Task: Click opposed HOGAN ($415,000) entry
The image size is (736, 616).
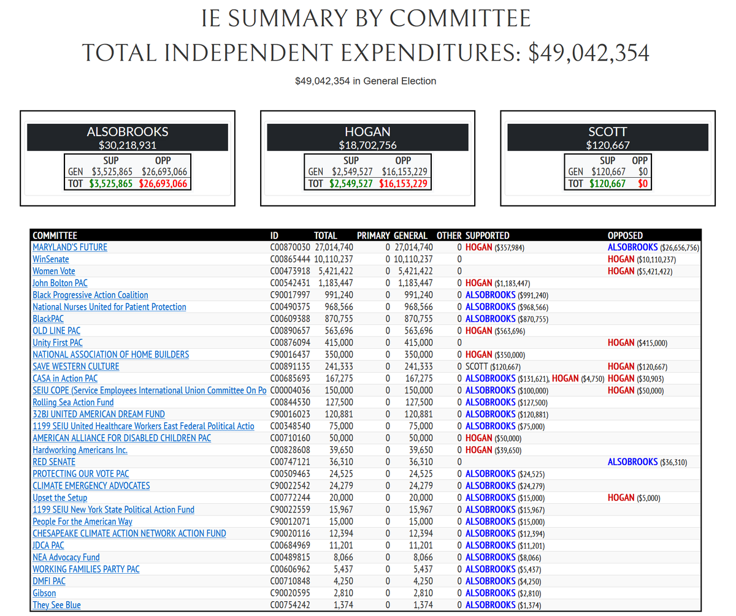Action: click(x=638, y=343)
